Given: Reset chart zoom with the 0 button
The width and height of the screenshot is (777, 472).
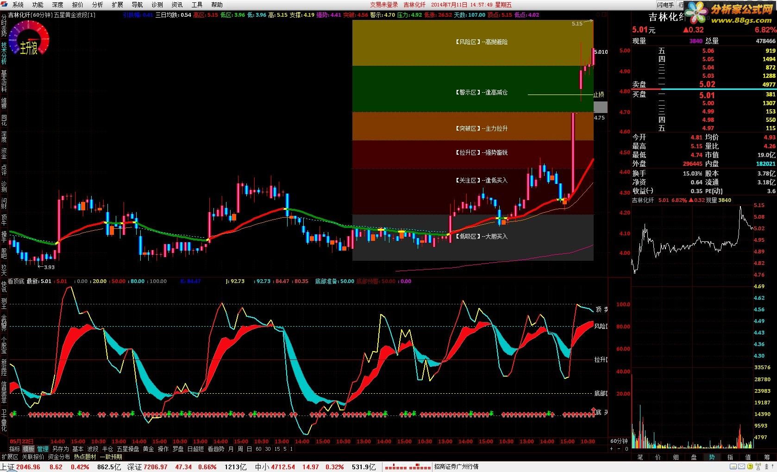Looking at the screenshot, I should tap(627, 448).
